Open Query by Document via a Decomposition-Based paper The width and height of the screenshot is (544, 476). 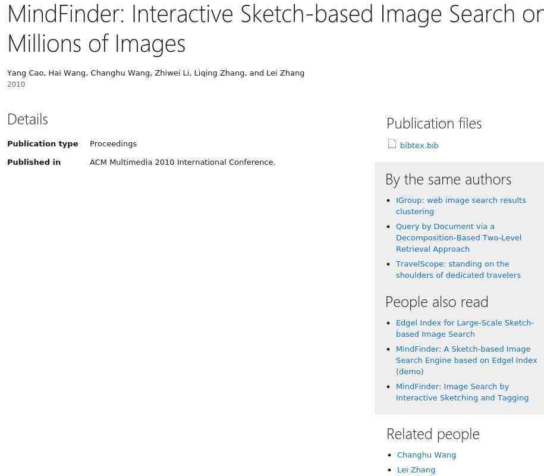(x=458, y=238)
